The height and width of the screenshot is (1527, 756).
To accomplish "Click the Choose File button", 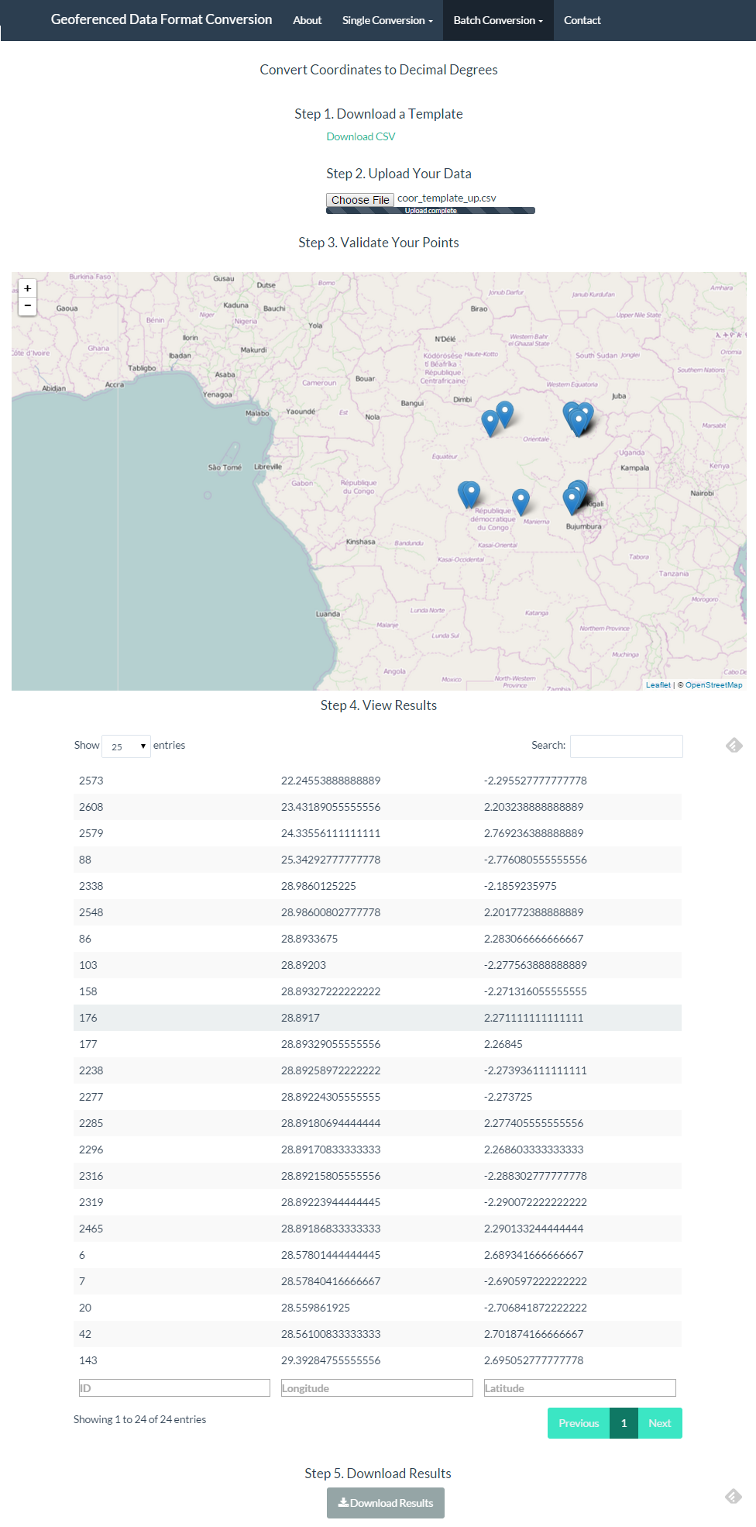I will click(360, 200).
